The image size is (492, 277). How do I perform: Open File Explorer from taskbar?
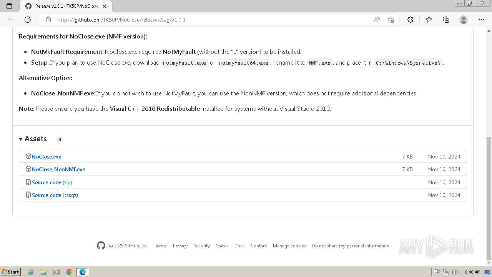pyautogui.click(x=43, y=272)
